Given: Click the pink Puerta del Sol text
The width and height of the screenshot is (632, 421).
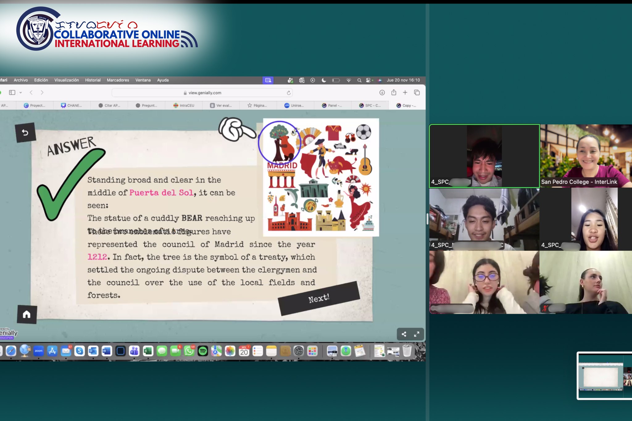Looking at the screenshot, I should click(x=161, y=193).
